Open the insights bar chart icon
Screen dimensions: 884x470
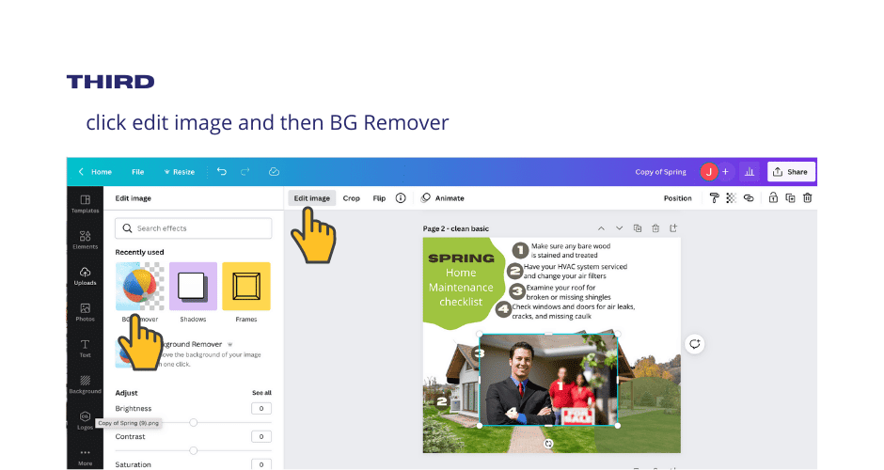tap(750, 172)
